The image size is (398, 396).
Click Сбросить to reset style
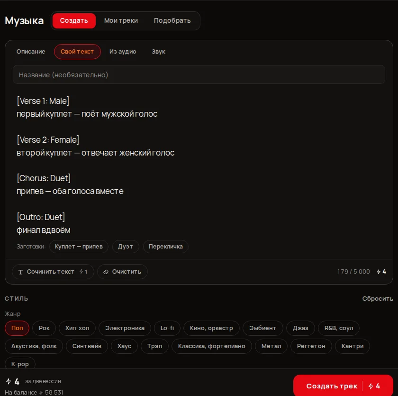pyautogui.click(x=378, y=299)
